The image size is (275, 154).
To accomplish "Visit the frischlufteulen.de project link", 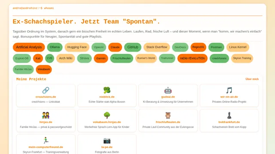I will pyautogui.click(x=168, y=122).
